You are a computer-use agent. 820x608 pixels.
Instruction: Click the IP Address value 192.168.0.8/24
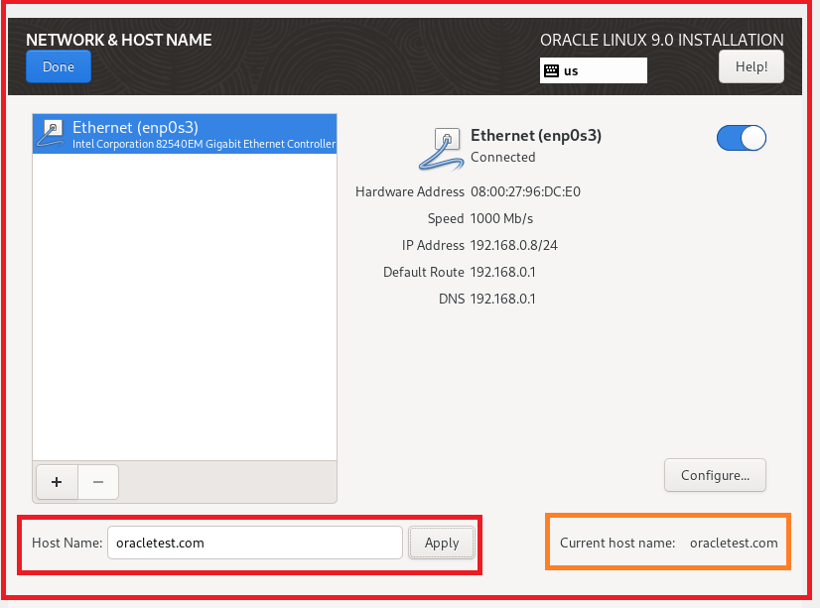point(514,245)
